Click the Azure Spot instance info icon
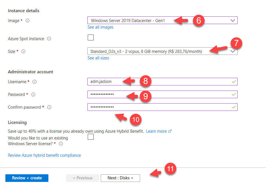Viewport: 266px width, 187px height. pos(49,39)
